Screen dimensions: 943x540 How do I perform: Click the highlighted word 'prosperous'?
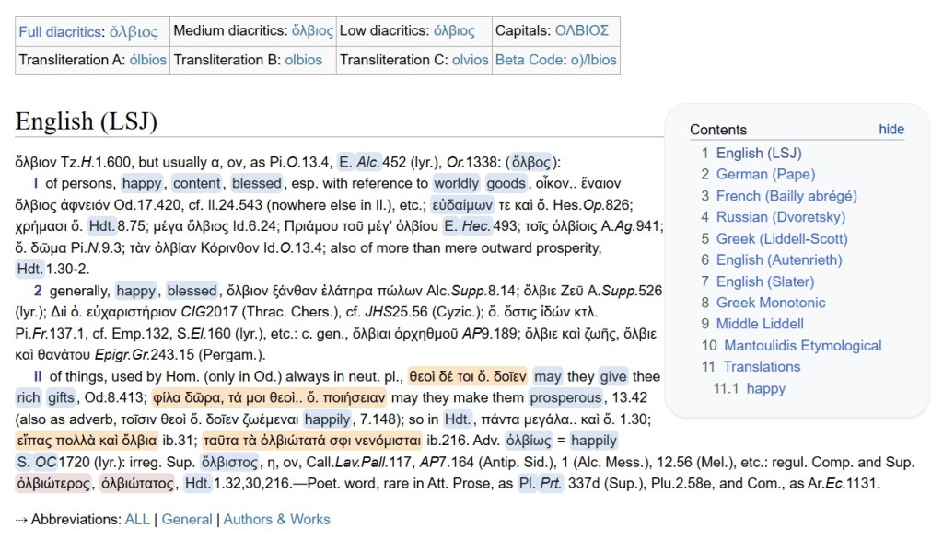click(x=567, y=397)
